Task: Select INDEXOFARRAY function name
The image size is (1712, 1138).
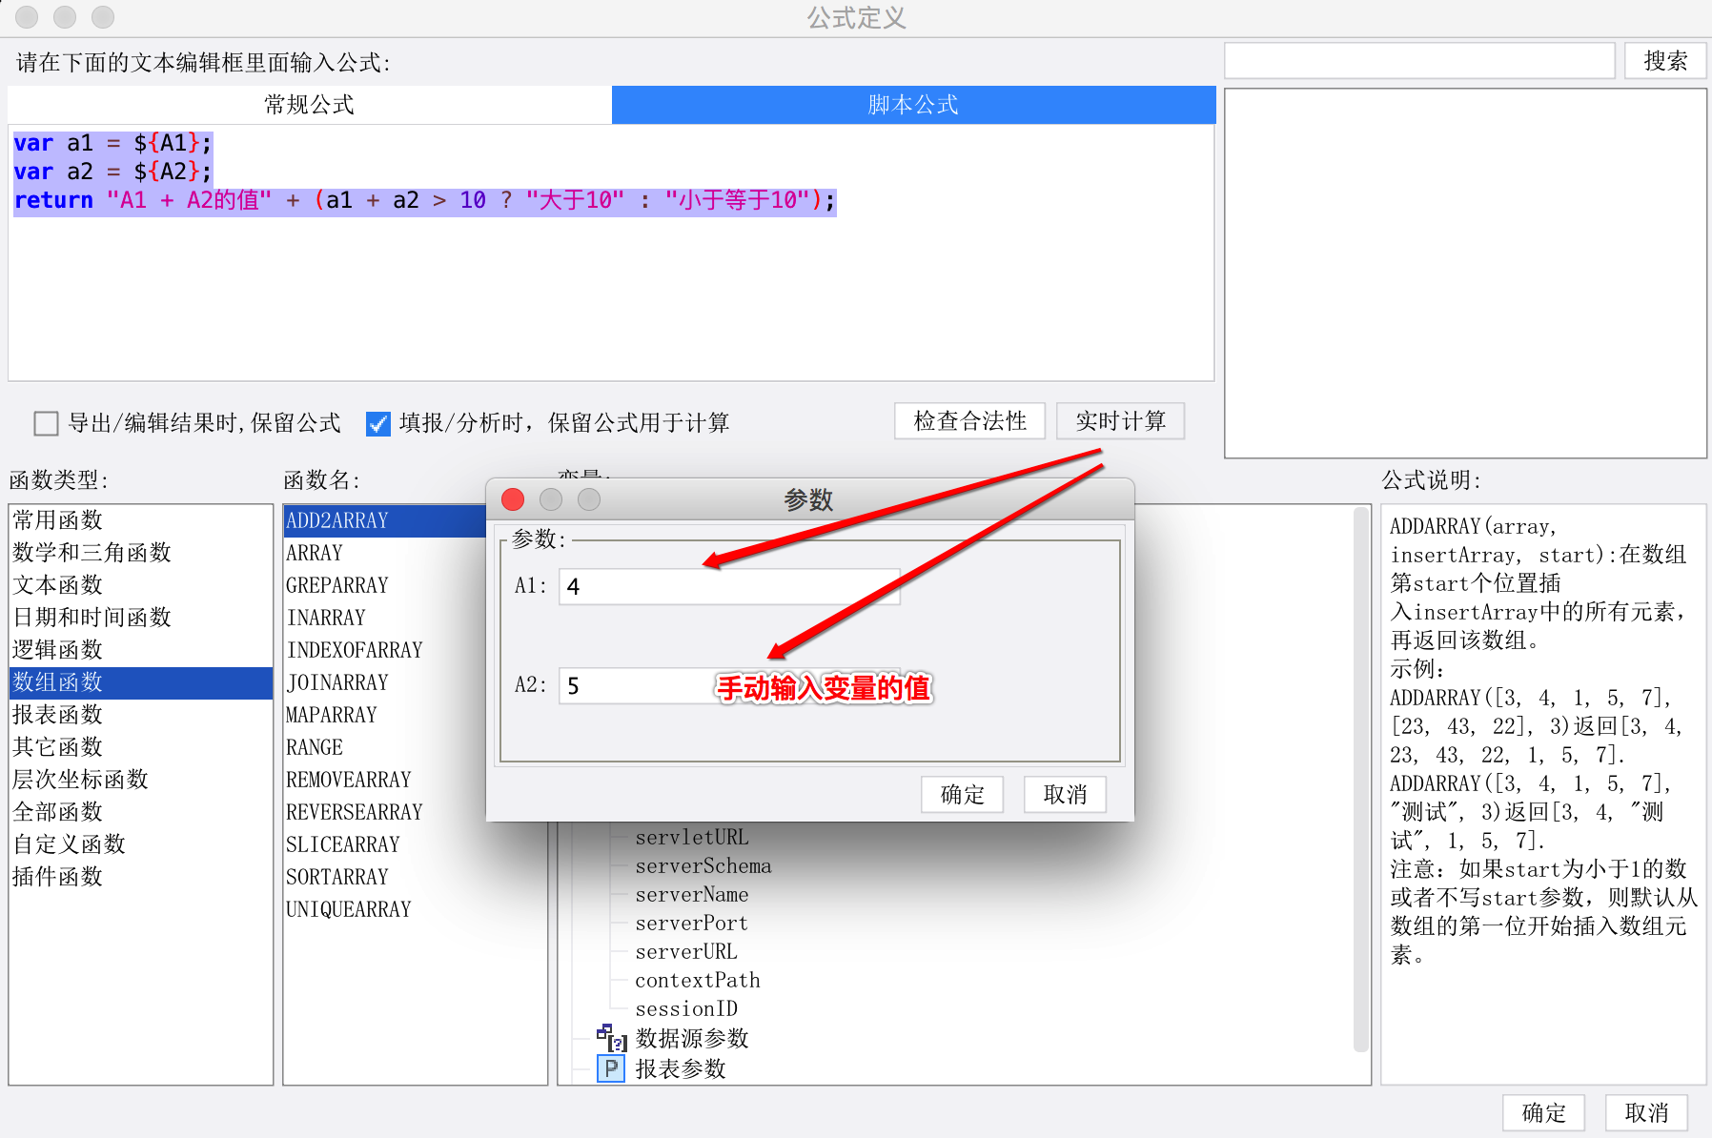Action: click(385, 650)
